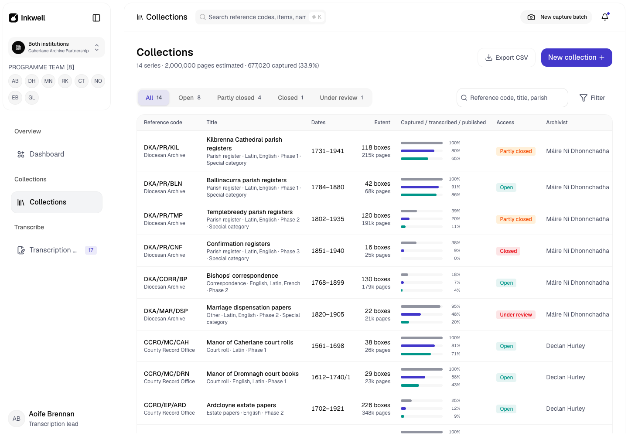Switch to the Under review 1 tab
This screenshot has height=436, width=628.
pos(341,98)
